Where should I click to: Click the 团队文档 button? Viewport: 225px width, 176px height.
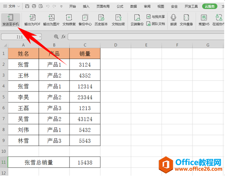155,24
